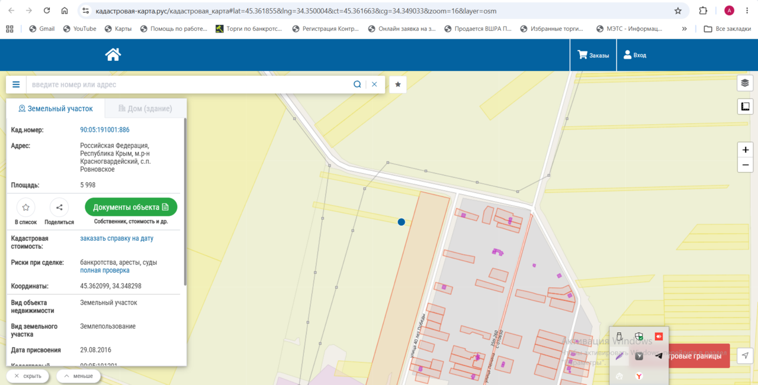
Task: Click the info panel vertical scrollbar
Action: tap(185, 201)
